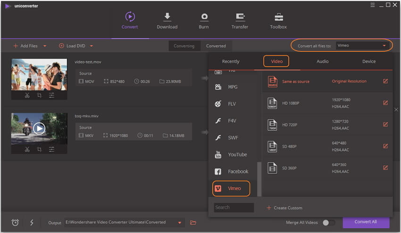Click the format list scrollbar
This screenshot has width=401, height=233.
coord(259,179)
